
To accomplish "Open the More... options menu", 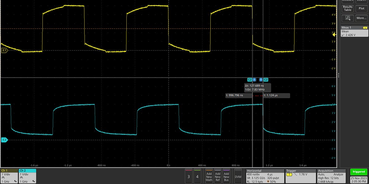I will pyautogui.click(x=361, y=18).
